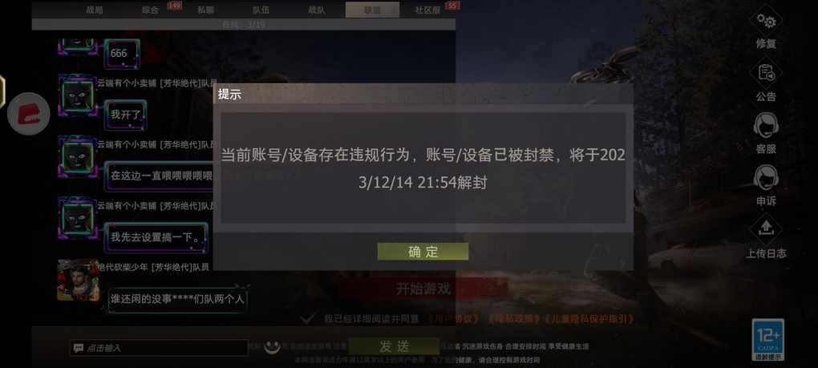Open the 公告 announcements icon
This screenshot has width=818, height=368.
pos(766,74)
